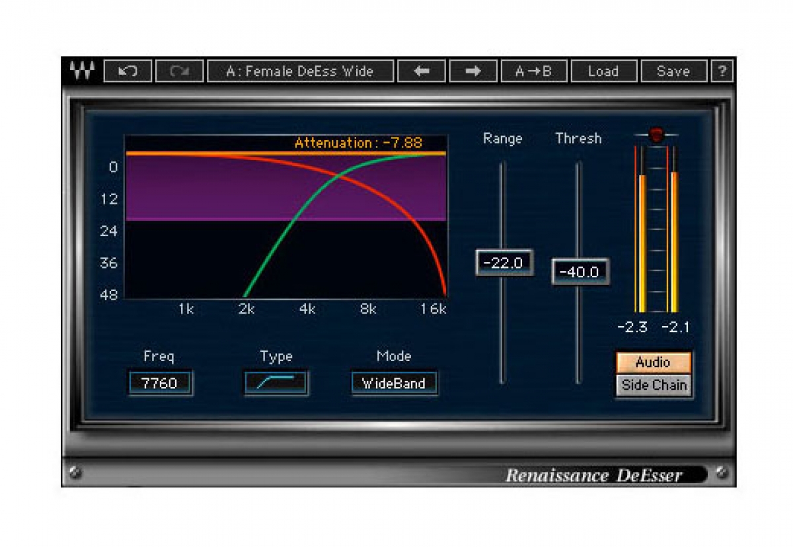Click the left output meter bar
The image size is (793, 547).
click(640, 241)
